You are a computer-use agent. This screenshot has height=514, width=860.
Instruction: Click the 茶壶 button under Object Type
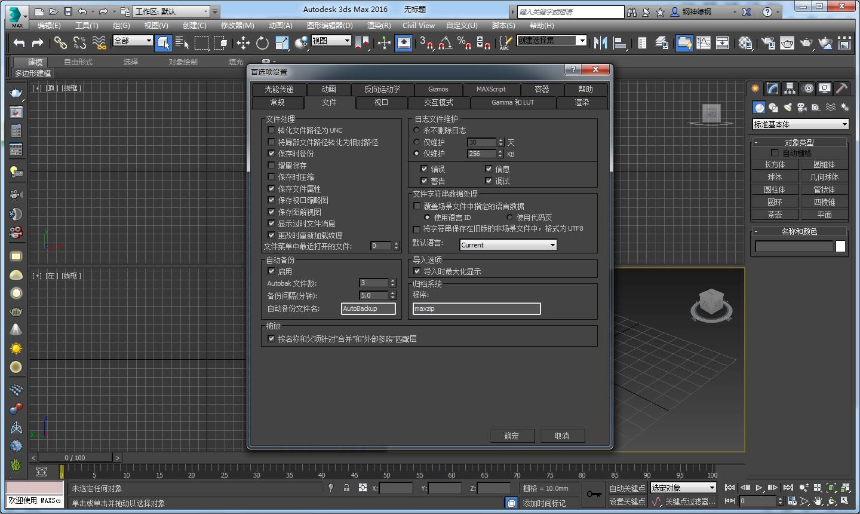[775, 214]
